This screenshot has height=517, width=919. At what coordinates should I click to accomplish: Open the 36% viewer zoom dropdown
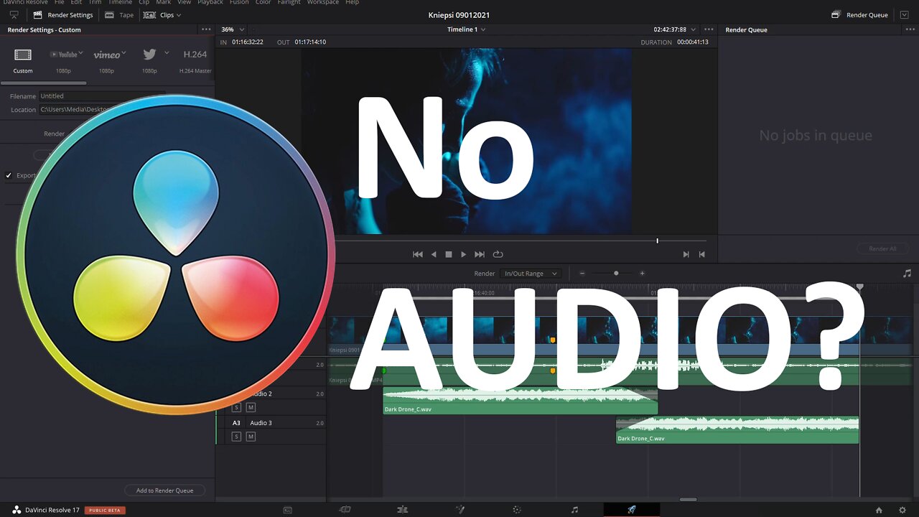coord(233,29)
